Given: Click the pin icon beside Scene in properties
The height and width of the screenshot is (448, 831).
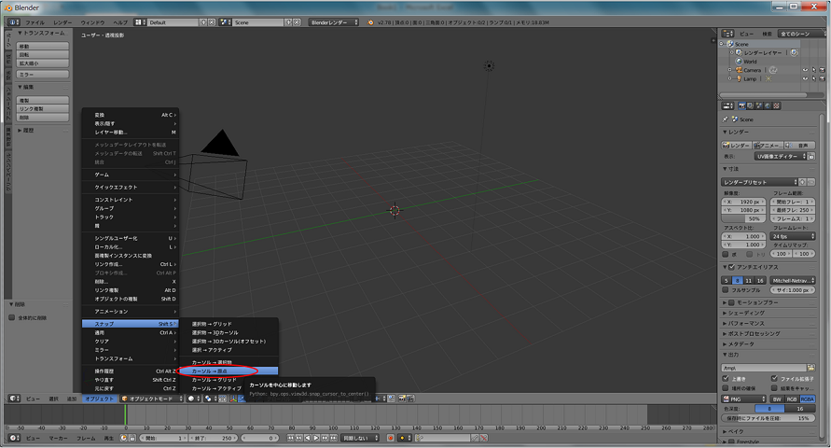Looking at the screenshot, I should click(x=727, y=119).
